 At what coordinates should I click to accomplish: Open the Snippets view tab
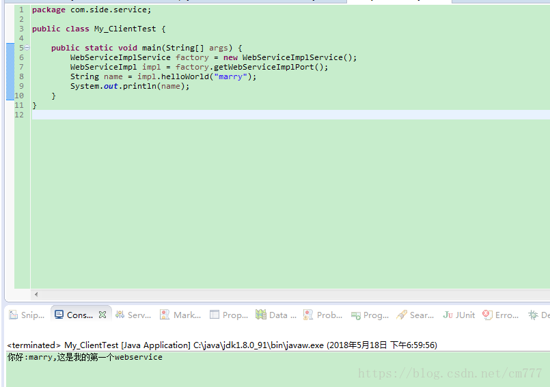pos(27,315)
